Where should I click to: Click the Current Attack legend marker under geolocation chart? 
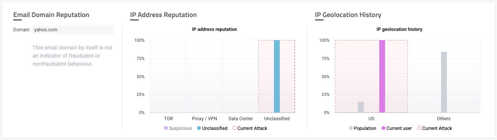tap(419, 128)
